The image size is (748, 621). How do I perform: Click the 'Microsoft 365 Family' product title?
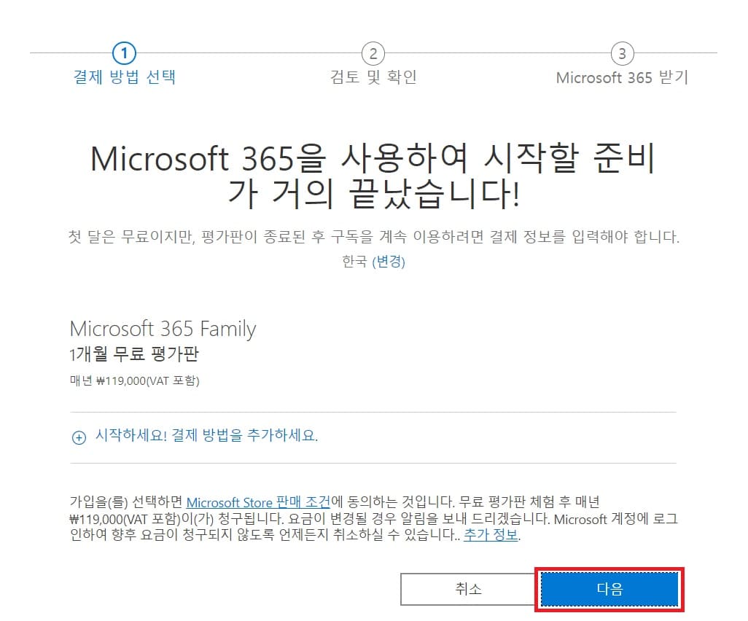tap(163, 329)
